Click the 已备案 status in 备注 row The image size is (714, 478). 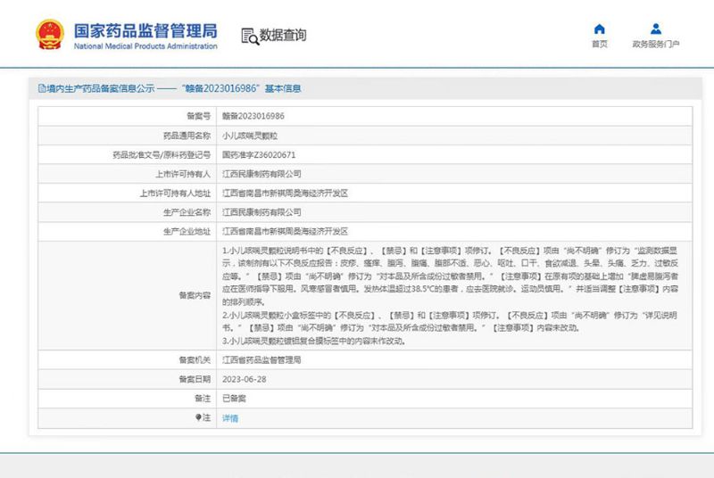tap(233, 398)
